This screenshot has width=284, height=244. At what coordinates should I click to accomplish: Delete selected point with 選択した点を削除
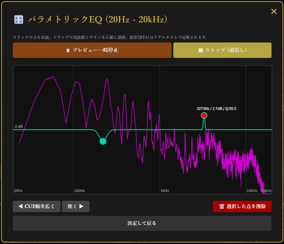242,206
